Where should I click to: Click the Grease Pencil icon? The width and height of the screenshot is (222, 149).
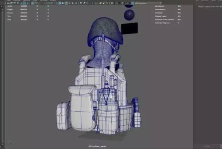pyautogui.click(x=28, y=3)
